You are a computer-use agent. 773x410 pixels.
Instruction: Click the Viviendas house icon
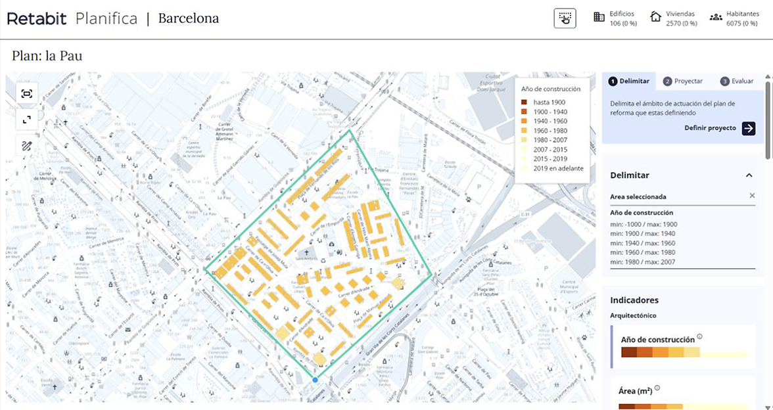(x=655, y=18)
